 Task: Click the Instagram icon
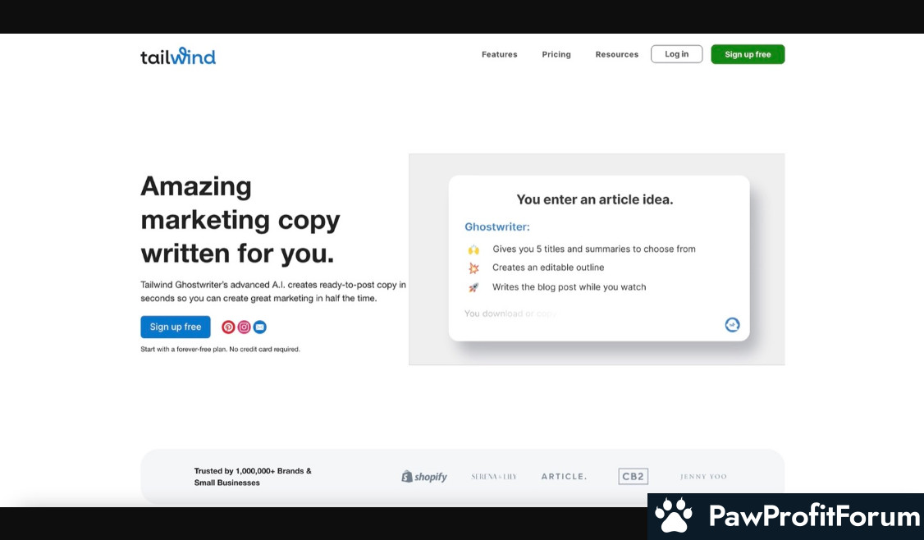coord(244,327)
